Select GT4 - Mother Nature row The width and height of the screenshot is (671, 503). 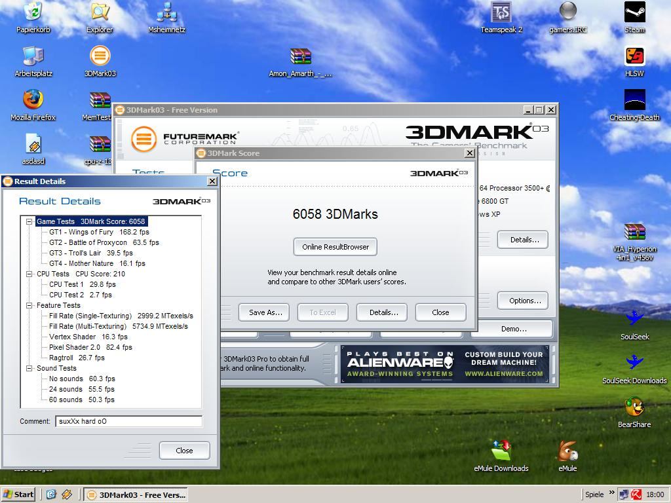(97, 263)
